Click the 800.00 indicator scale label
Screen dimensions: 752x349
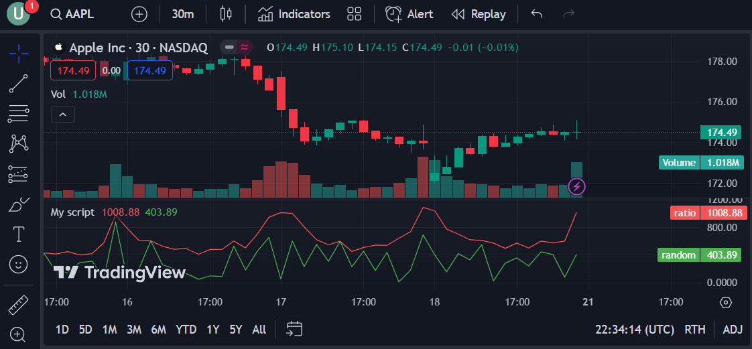coord(723,227)
